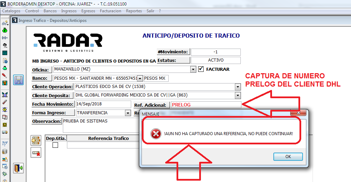Select the red screwdriver tool icon
Viewport: 351px width, 182px height.
[x=5, y=75]
